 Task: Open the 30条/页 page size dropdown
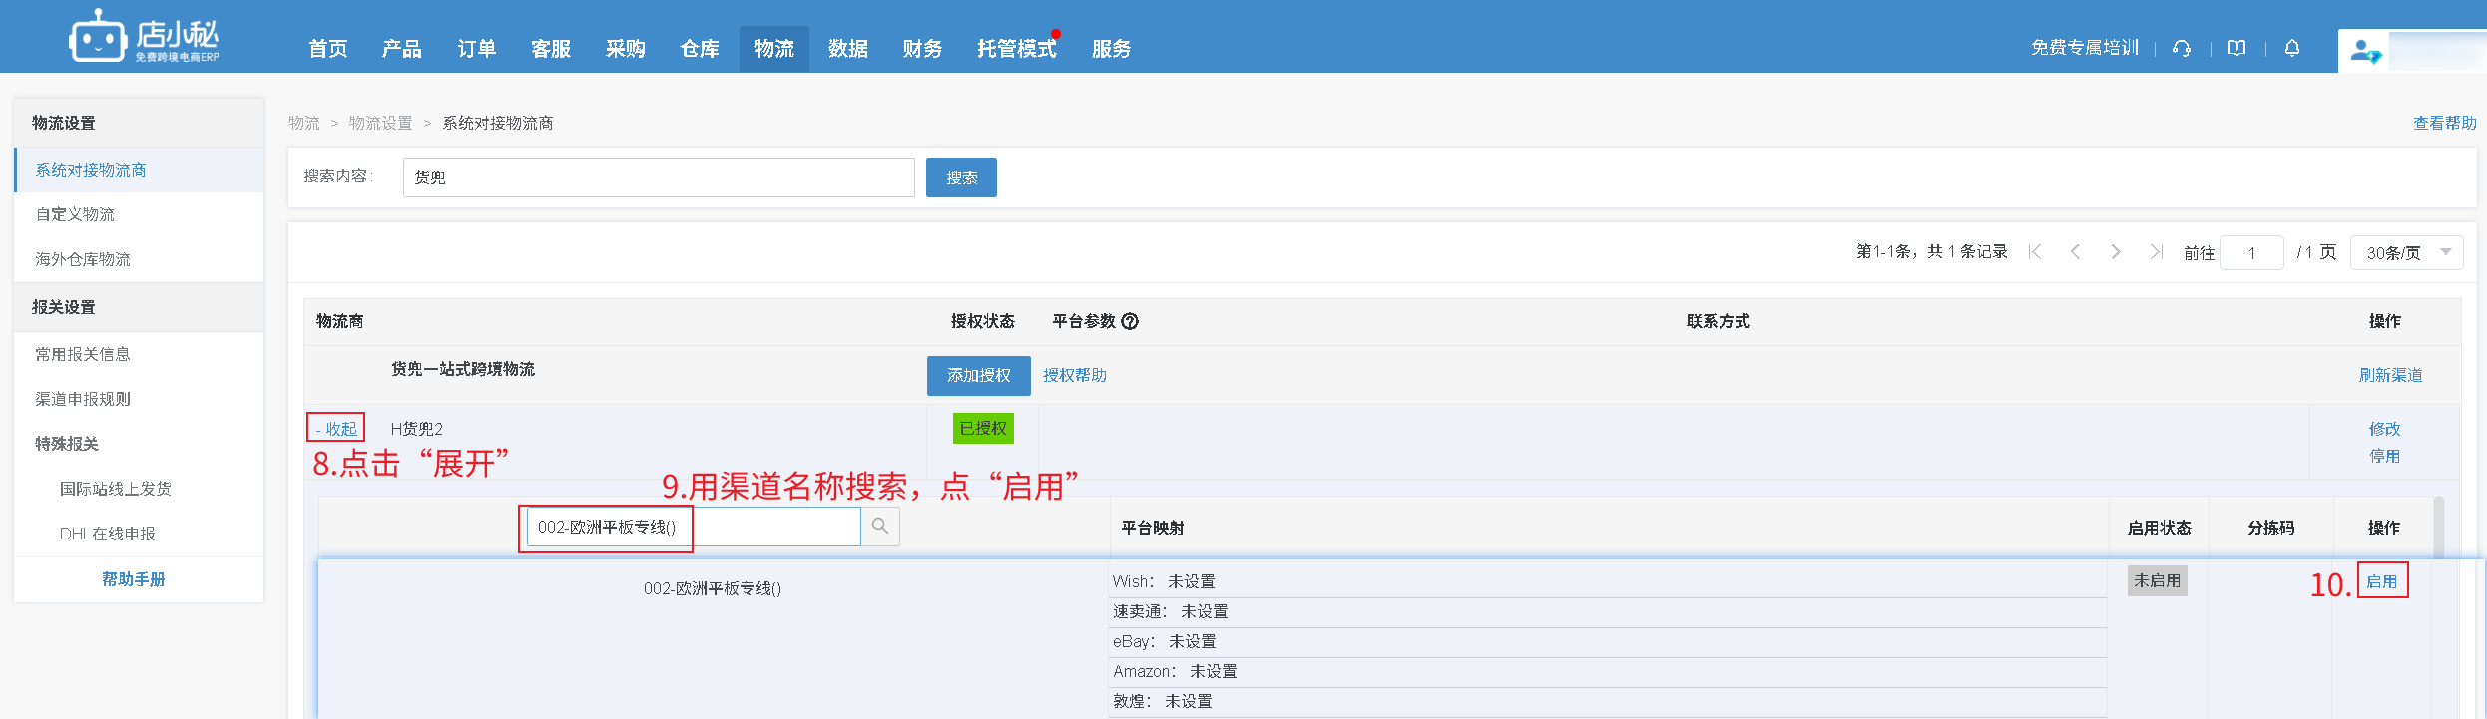click(2406, 253)
